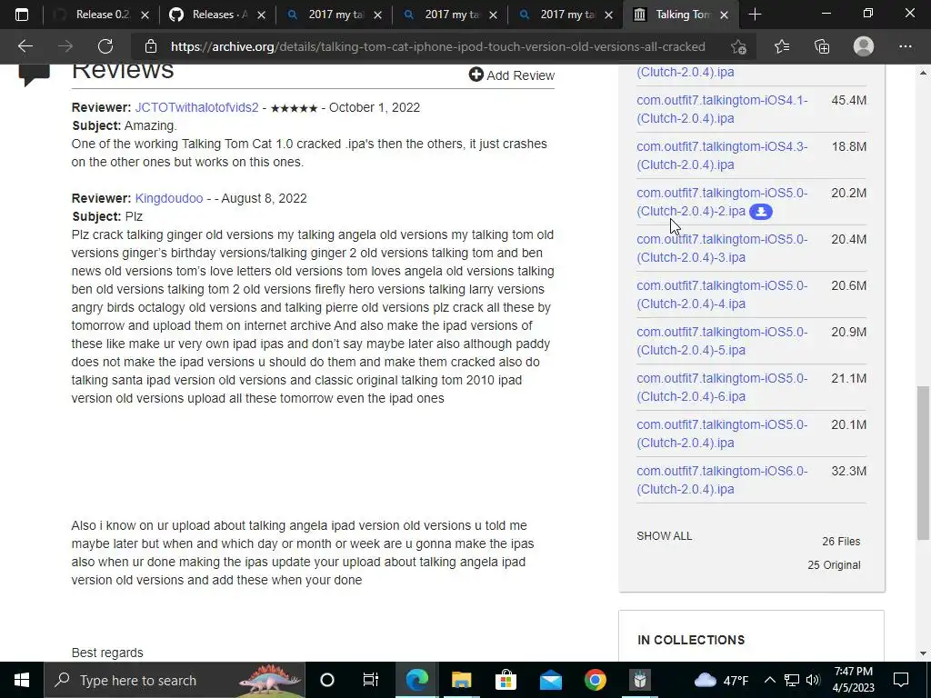This screenshot has height=698, width=931.
Task: Download the 20.1M iOS5.0 ipa file
Action: [722, 434]
